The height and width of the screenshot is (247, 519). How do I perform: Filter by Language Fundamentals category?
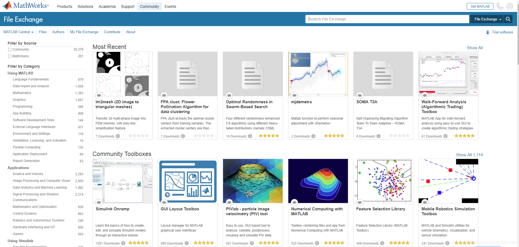point(31,79)
